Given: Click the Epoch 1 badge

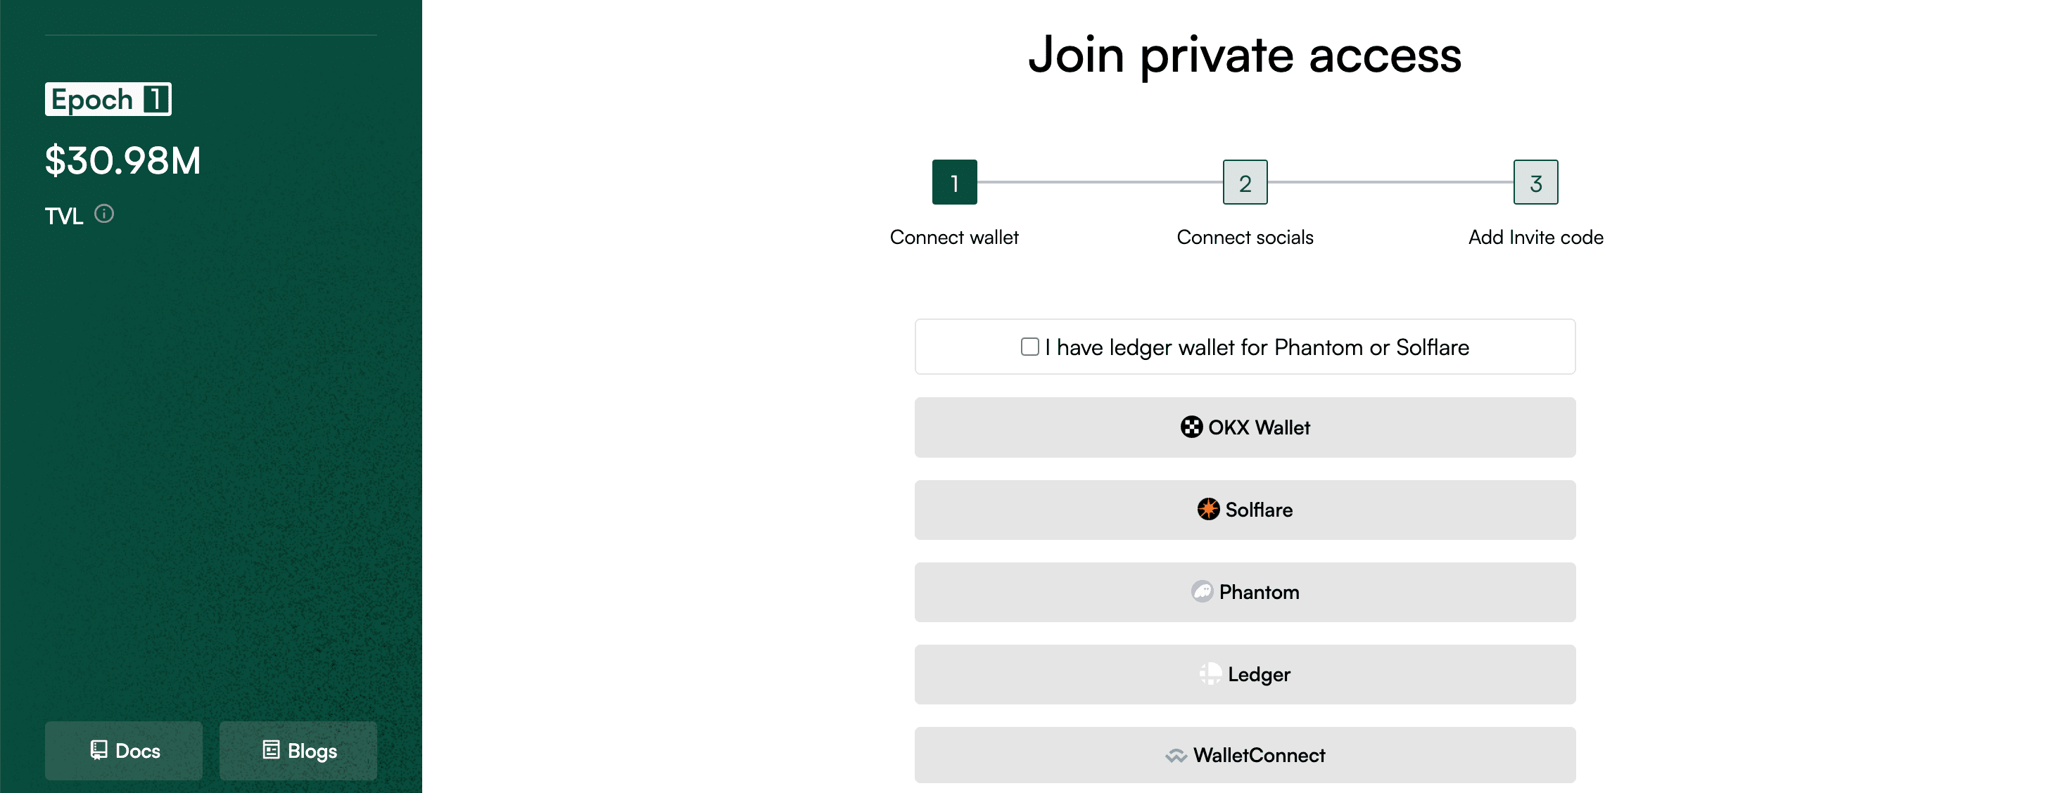Looking at the screenshot, I should [108, 99].
